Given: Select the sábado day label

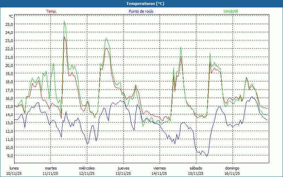Looking at the screenshot, I should click(x=196, y=168).
